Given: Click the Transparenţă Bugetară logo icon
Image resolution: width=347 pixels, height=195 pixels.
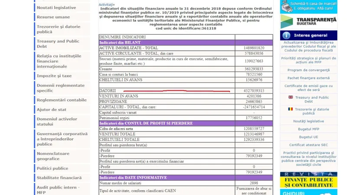Looking at the screenshot, I should click(287, 21).
